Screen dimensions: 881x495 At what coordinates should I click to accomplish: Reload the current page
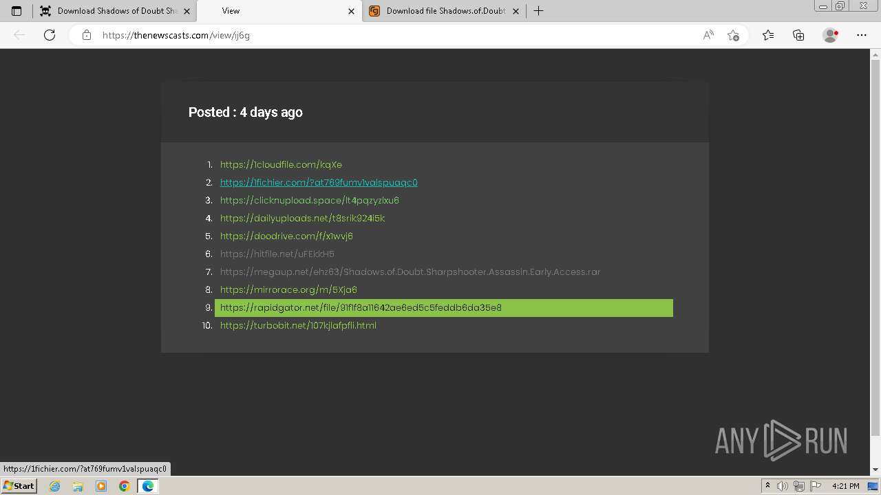point(50,35)
